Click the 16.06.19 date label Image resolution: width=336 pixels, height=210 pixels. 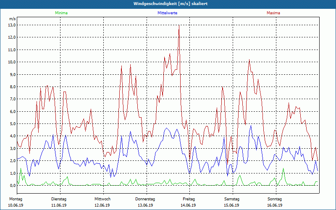click(275, 205)
